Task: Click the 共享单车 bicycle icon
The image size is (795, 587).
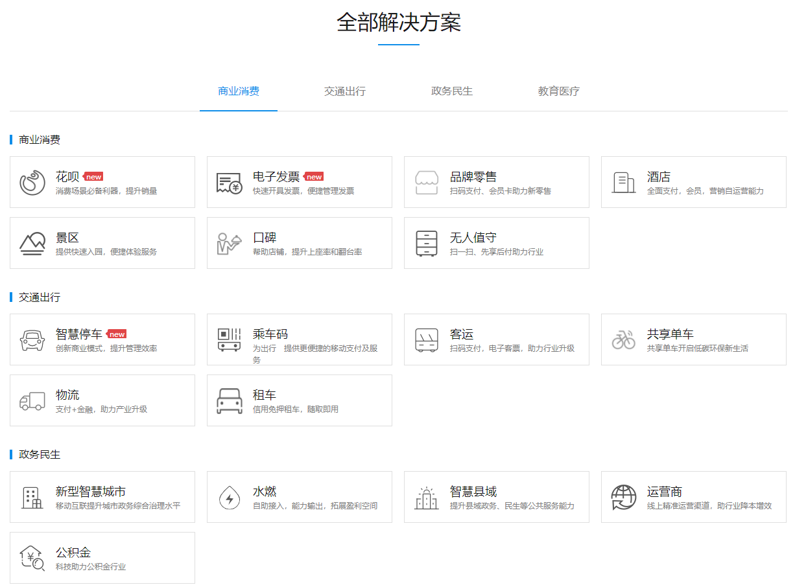Action: click(x=624, y=340)
